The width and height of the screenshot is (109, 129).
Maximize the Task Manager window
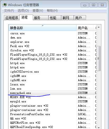click(93, 5)
